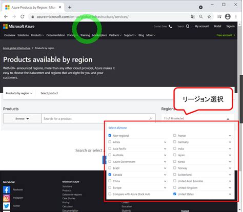
Task: Expand the Africa region chevron
Action: (x=165, y=142)
